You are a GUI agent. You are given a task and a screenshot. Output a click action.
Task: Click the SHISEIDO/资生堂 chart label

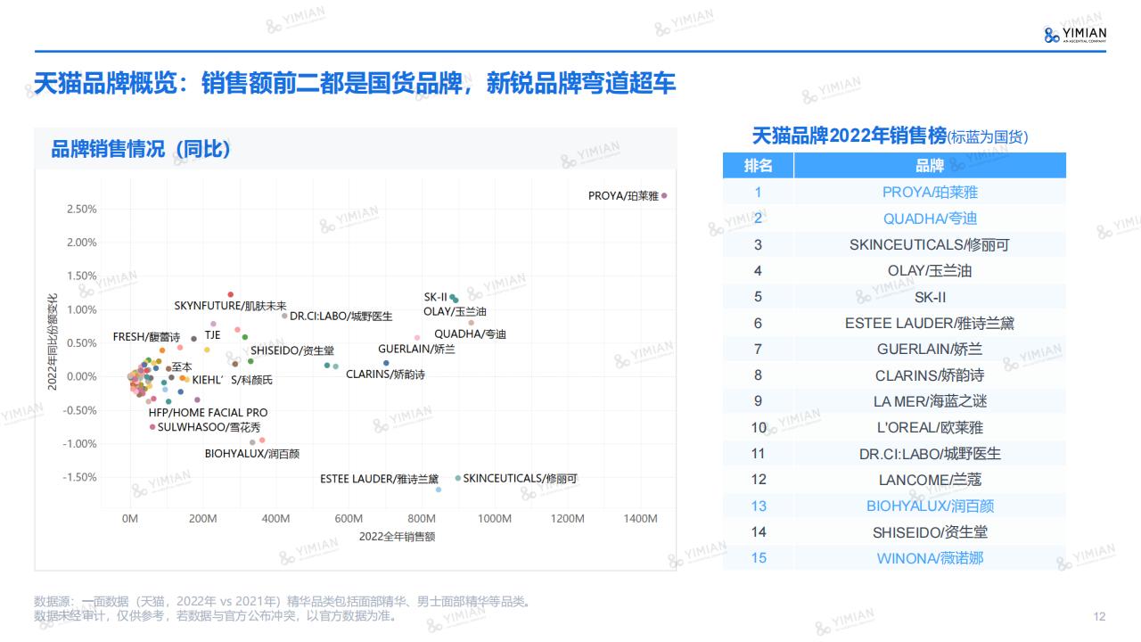pyautogui.click(x=292, y=350)
